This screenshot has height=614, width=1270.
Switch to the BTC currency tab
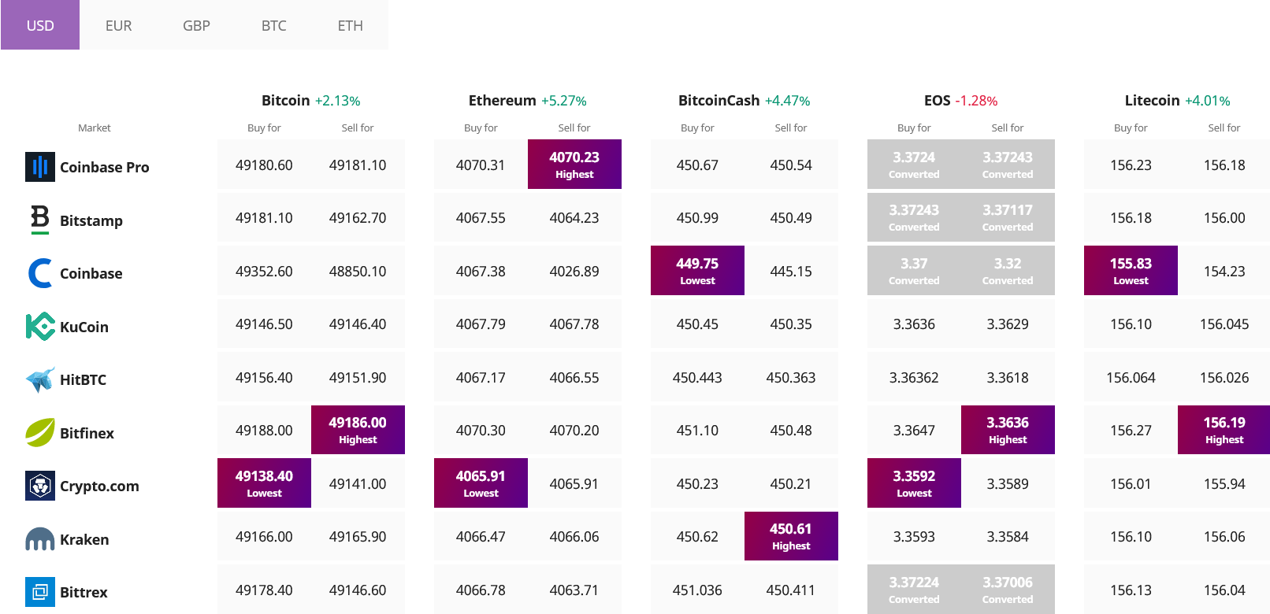(273, 25)
